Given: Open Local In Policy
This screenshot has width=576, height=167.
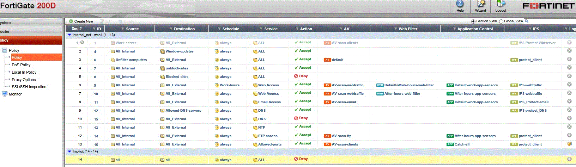Looking at the screenshot, I should click(x=24, y=72).
